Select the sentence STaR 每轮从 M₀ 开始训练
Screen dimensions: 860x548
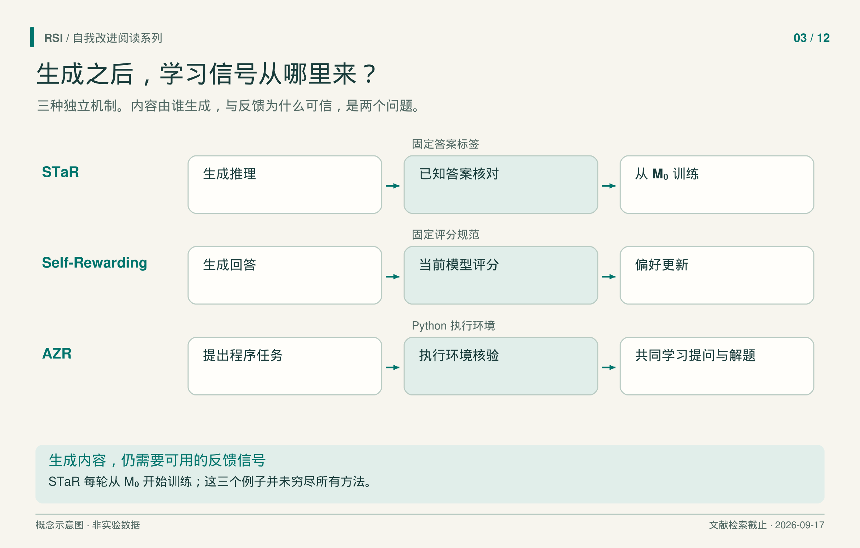(x=120, y=481)
